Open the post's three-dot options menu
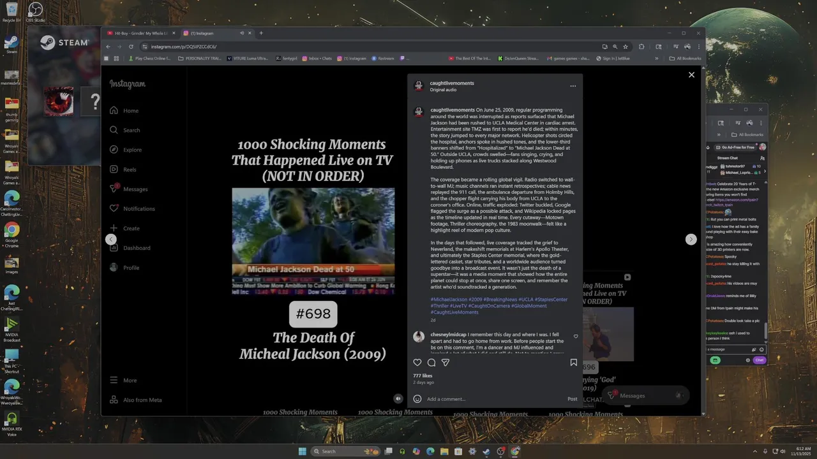817x459 pixels. click(573, 86)
